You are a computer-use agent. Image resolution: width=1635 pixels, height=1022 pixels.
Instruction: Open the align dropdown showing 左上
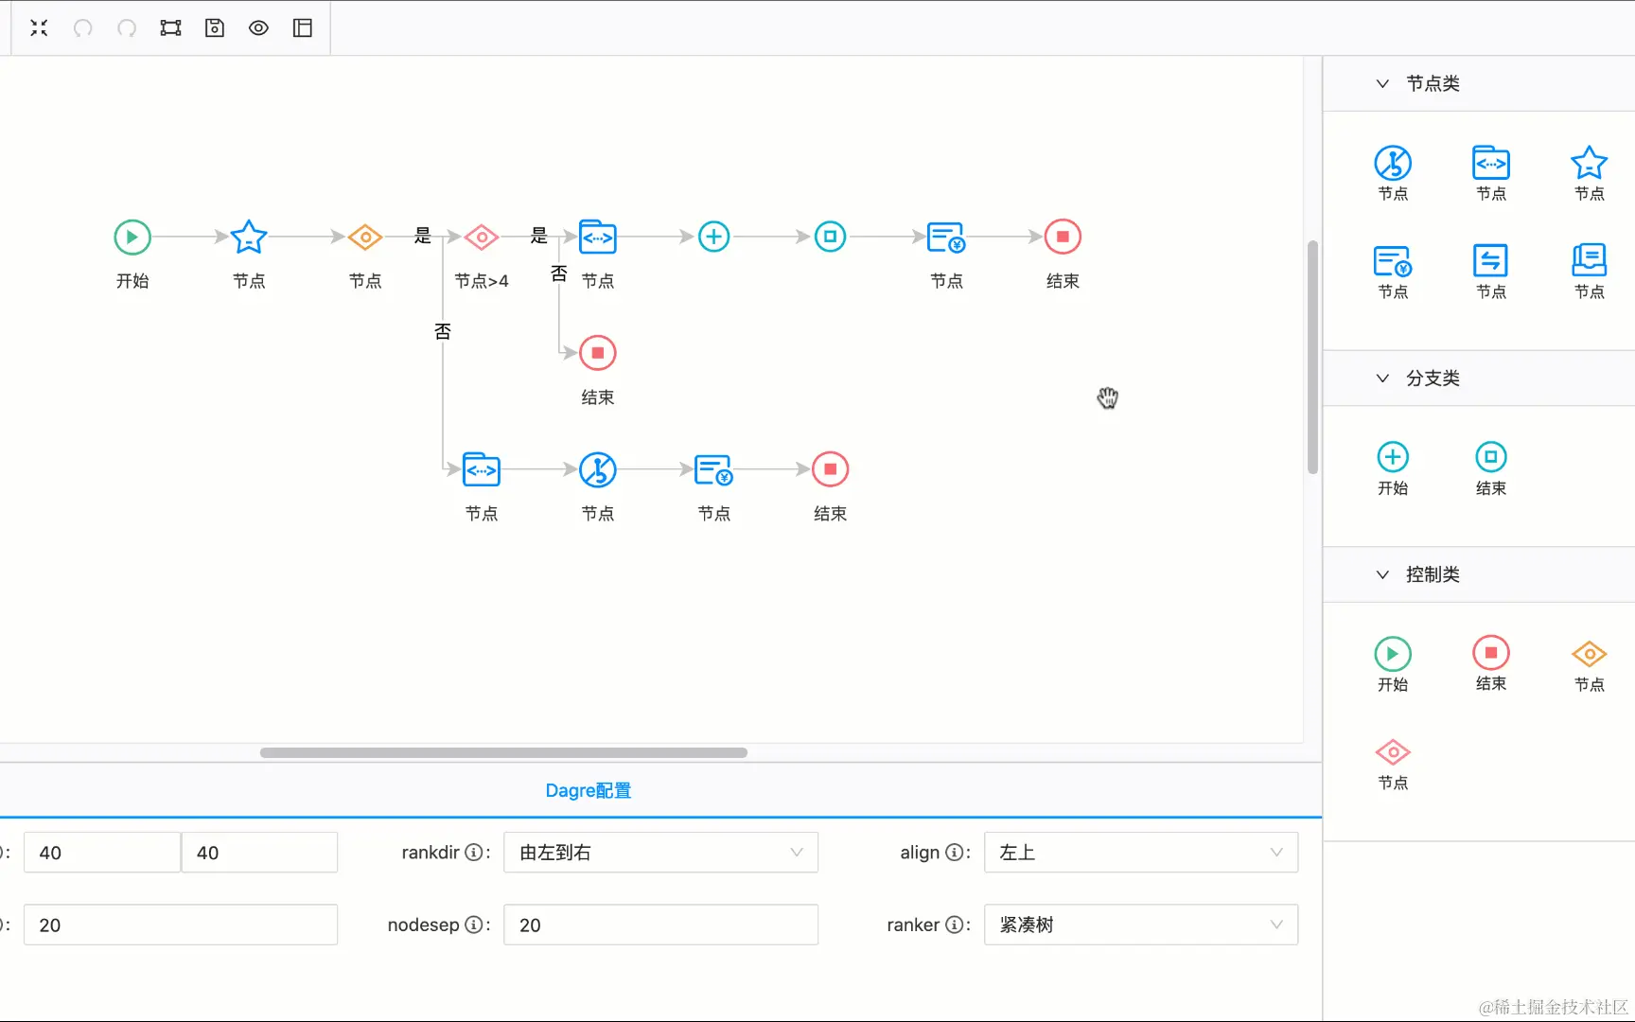point(1141,853)
